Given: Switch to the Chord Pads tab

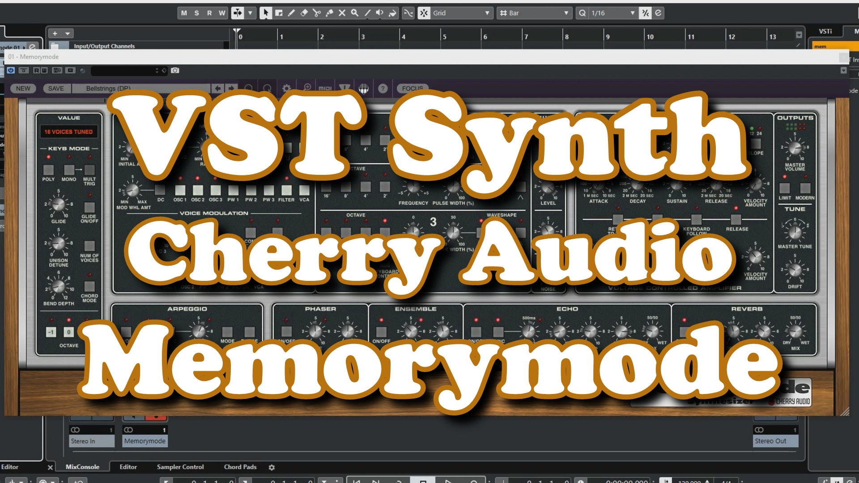Looking at the screenshot, I should coord(240,467).
